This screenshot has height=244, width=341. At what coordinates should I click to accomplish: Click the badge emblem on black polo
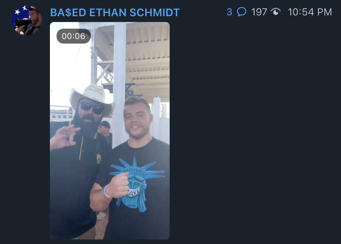click(99, 159)
